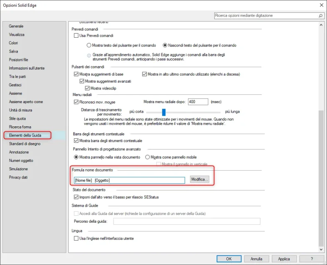The image size is (327, 265).
Task: Open Standard di disegno settings
Action: (25, 144)
